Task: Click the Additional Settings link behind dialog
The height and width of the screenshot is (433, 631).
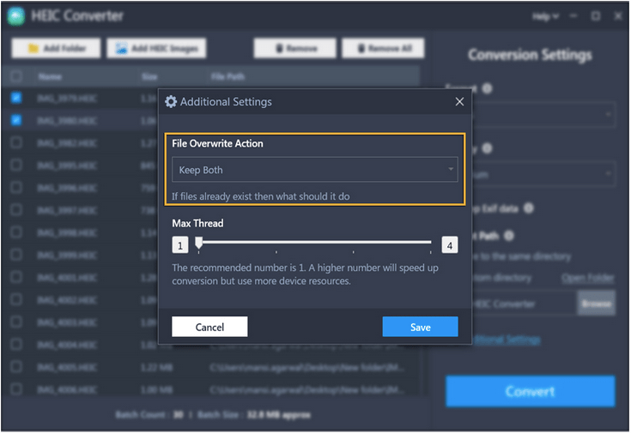Action: point(507,340)
